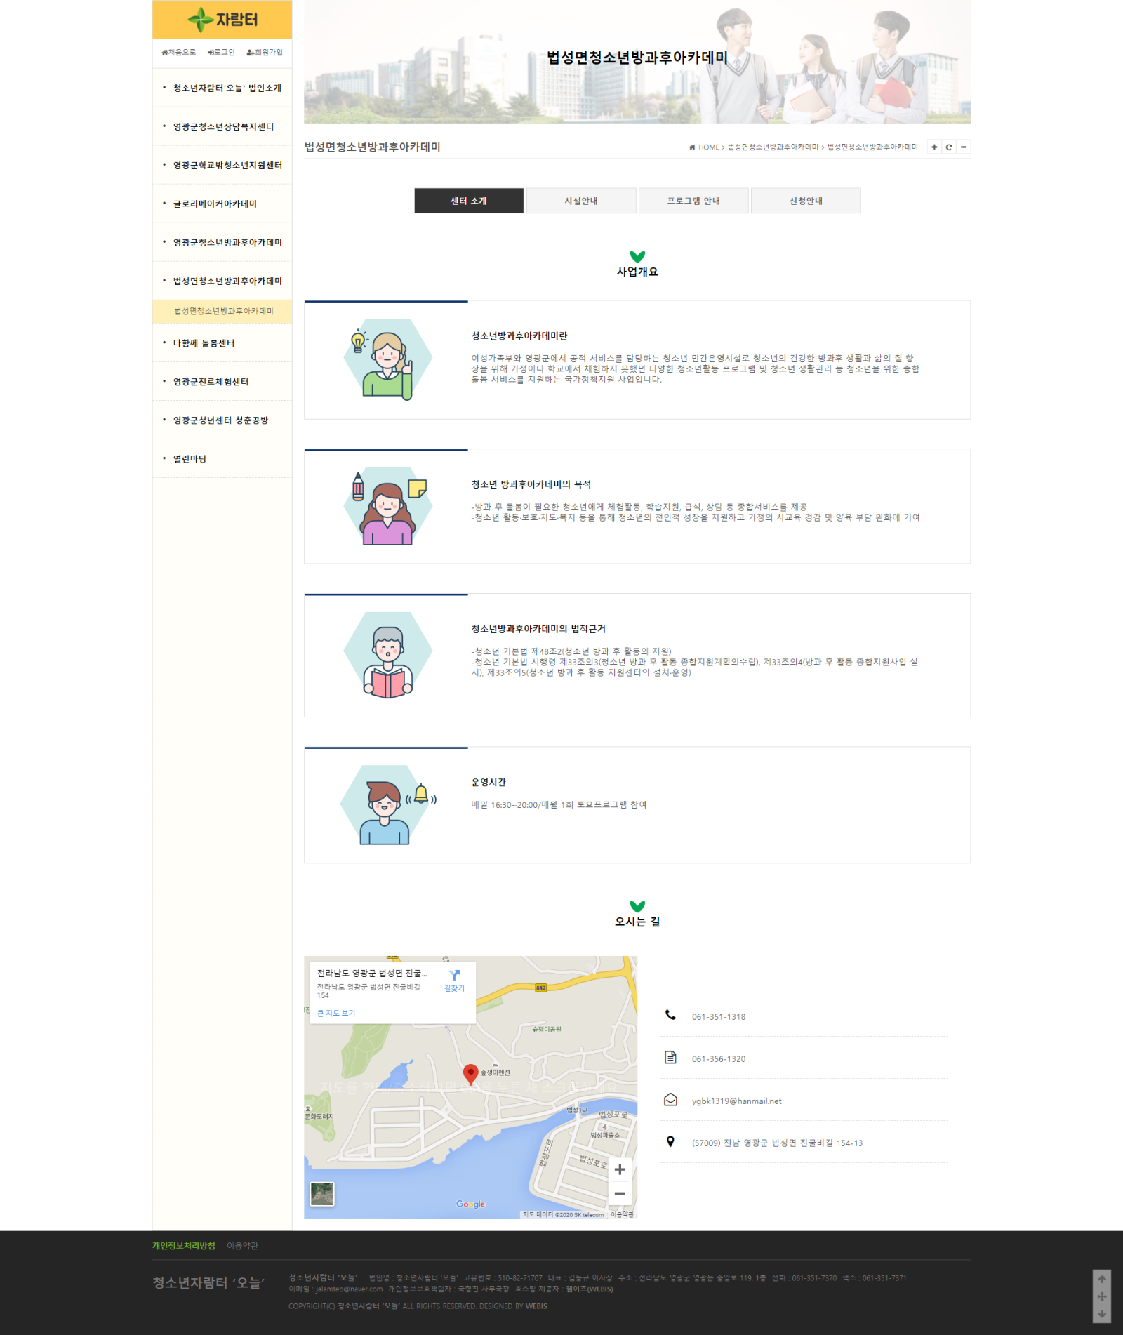1123x1335 pixels.
Task: Click the font size decrease minus icon
Action: coord(964,147)
